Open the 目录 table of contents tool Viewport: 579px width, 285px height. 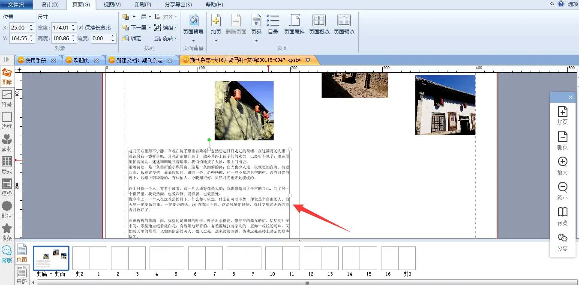[273, 24]
